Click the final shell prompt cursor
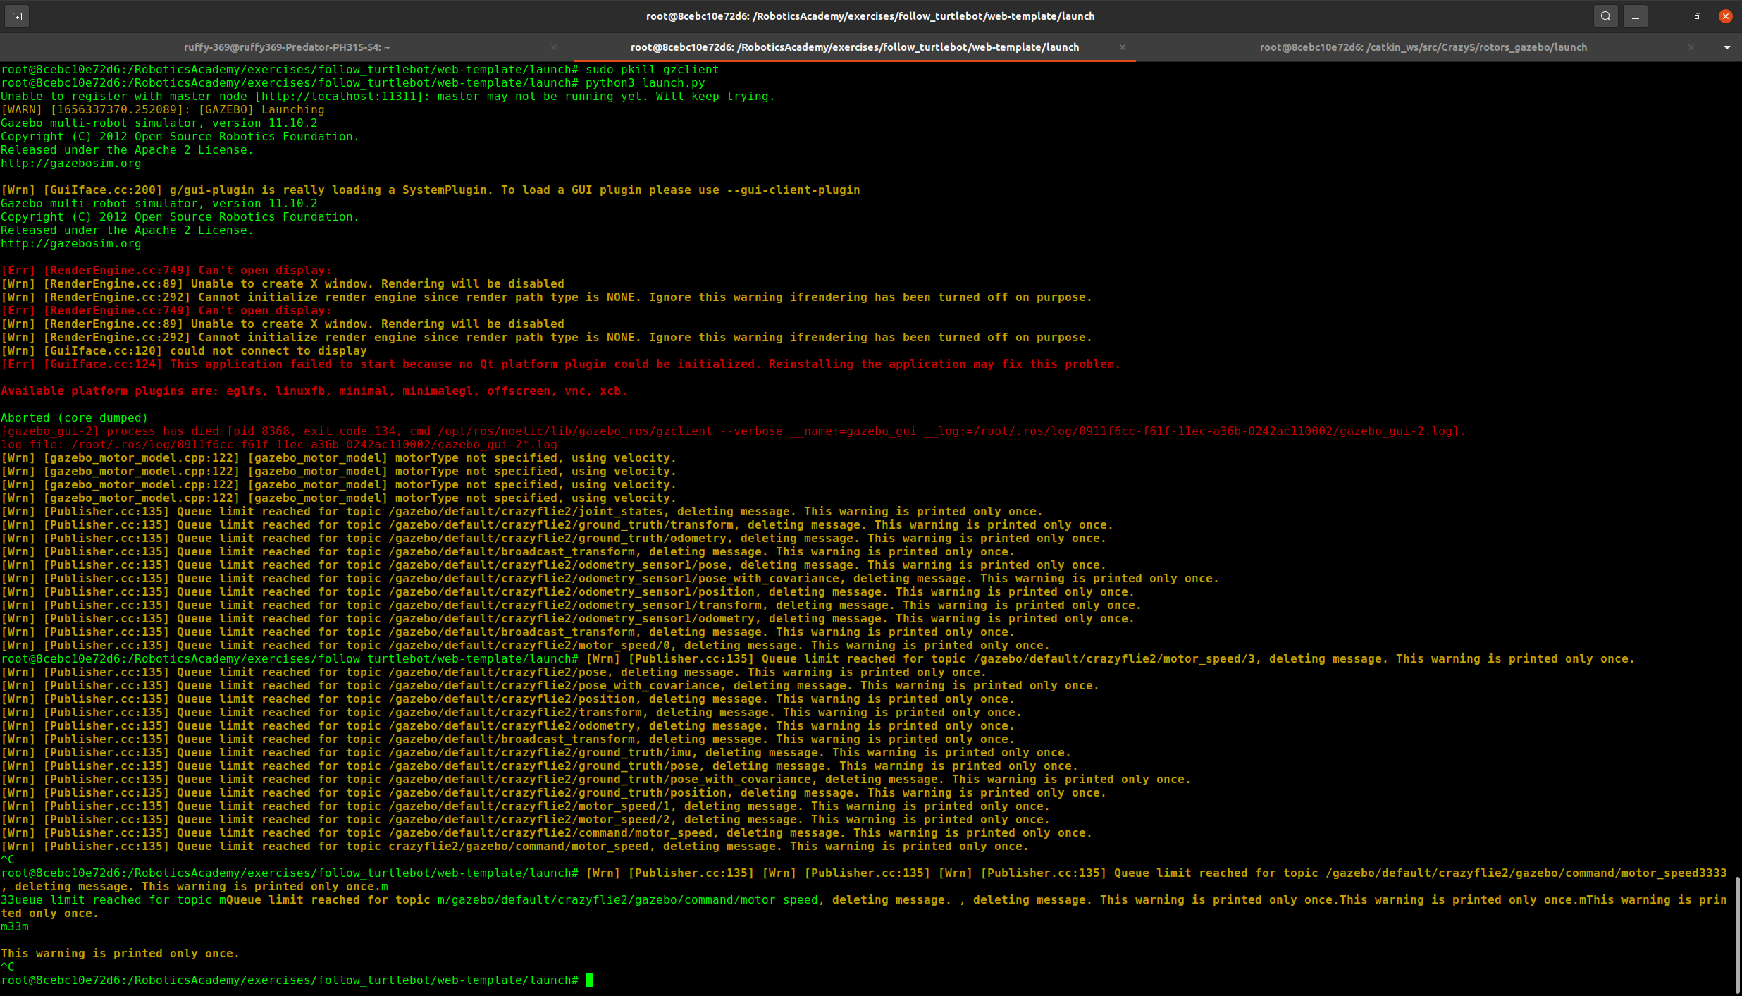The image size is (1742, 996). pos(589,980)
